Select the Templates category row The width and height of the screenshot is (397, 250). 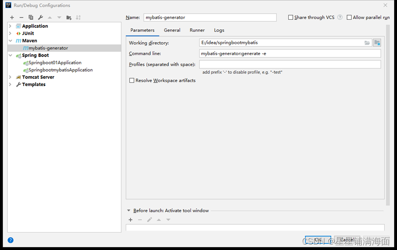pos(64,85)
